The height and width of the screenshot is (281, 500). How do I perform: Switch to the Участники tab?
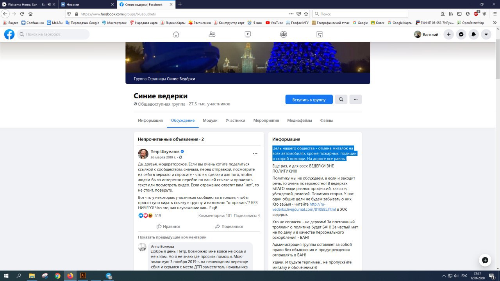(x=235, y=120)
